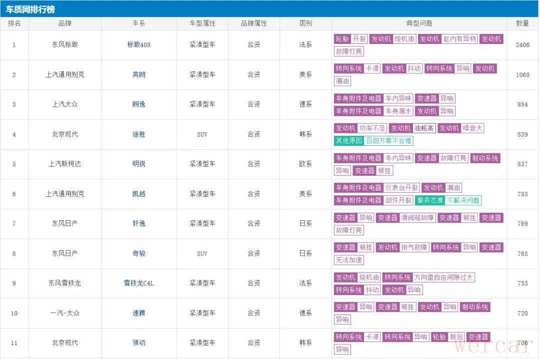
Task: Click the 英朗 car series link
Action: tap(138, 74)
